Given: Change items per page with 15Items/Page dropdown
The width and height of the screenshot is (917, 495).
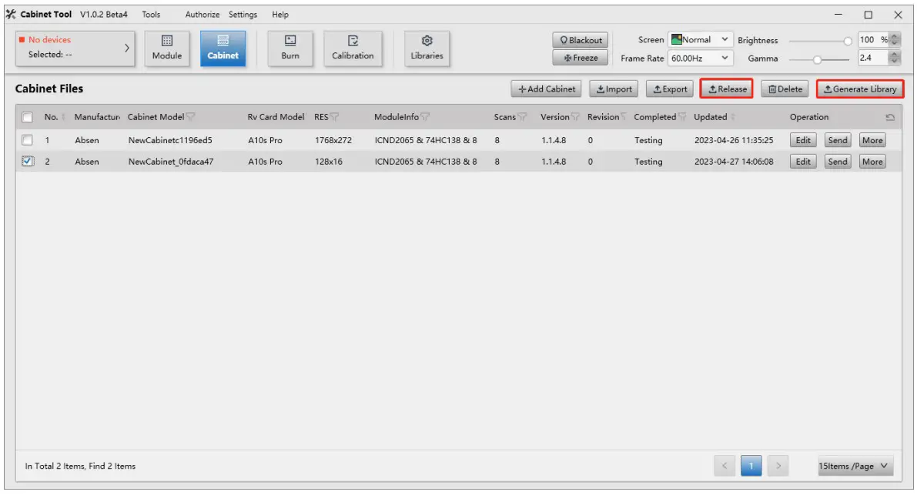Looking at the screenshot, I should (x=857, y=465).
